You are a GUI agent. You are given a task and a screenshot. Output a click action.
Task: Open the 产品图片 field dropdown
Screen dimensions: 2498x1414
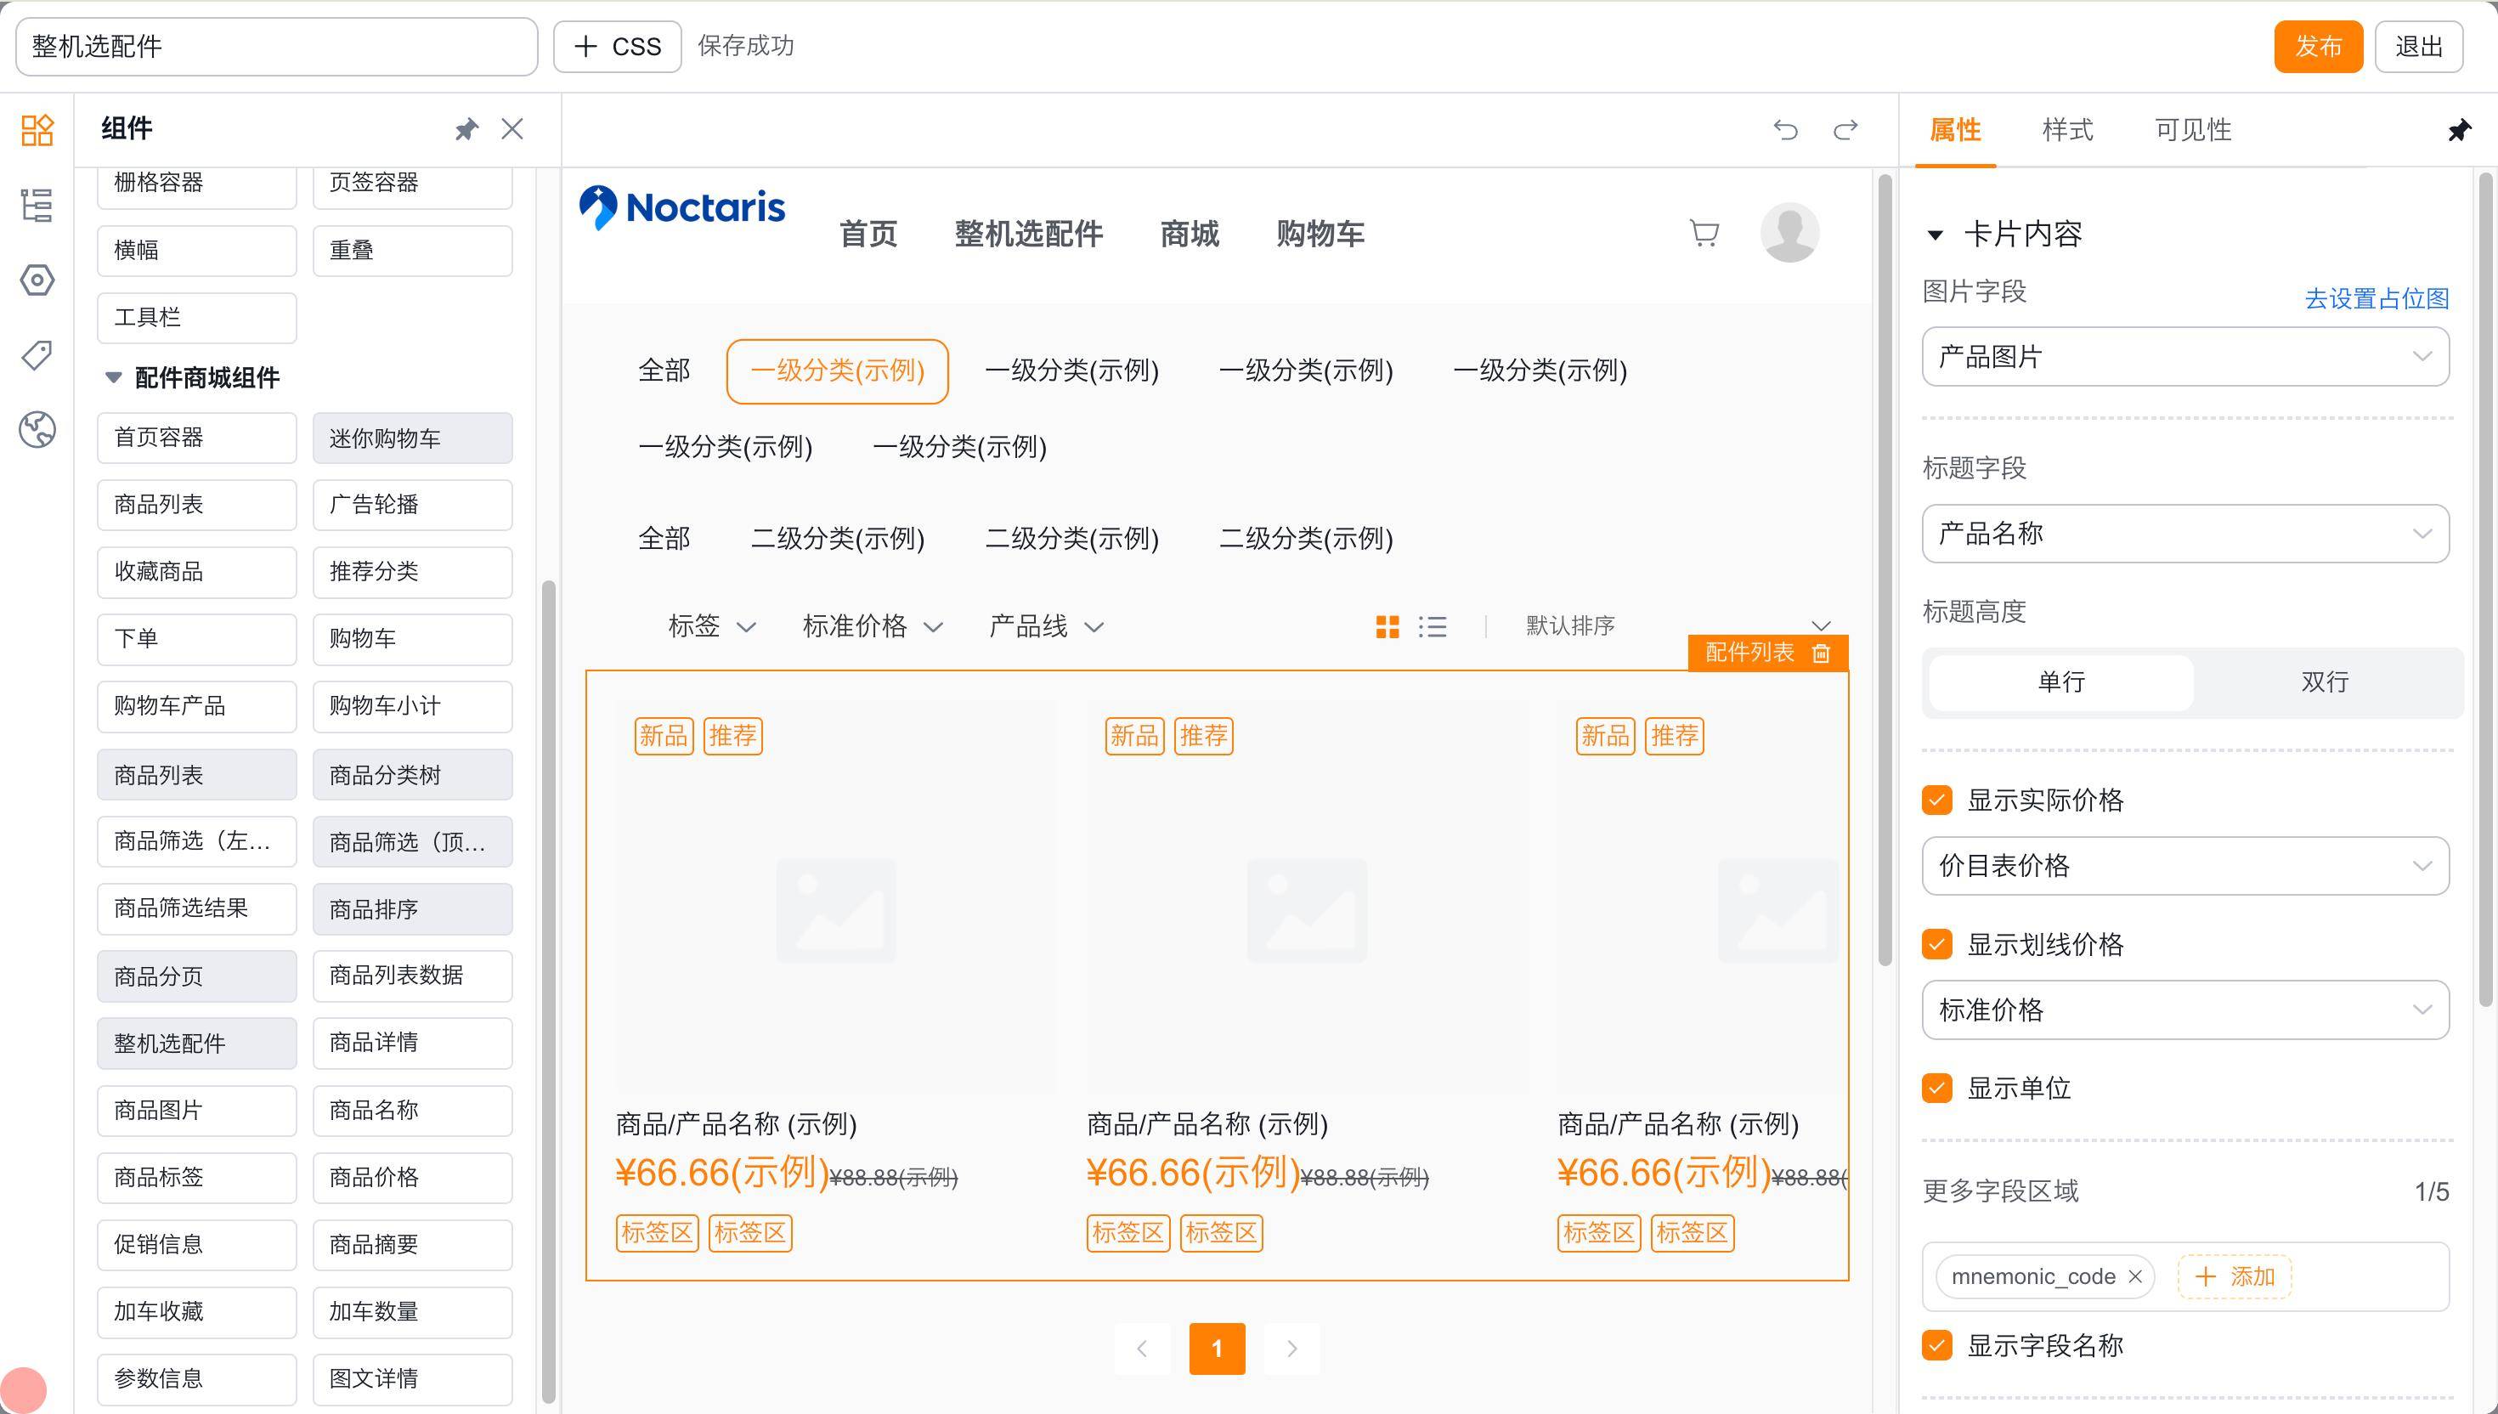click(2184, 356)
